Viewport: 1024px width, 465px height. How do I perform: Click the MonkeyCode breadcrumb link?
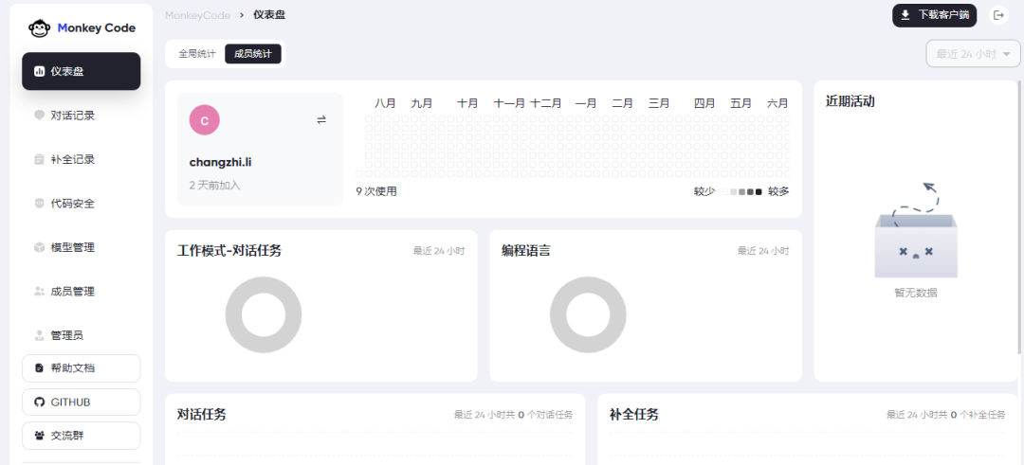(x=197, y=15)
